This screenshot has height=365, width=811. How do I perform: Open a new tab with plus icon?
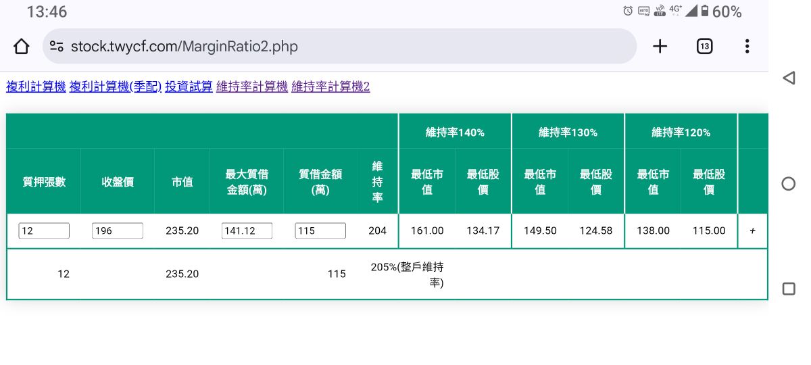coord(660,46)
